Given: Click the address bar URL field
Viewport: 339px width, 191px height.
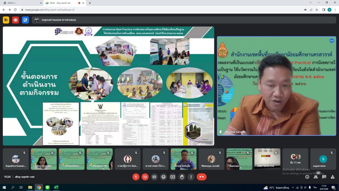Looking at the screenshot, I should click(161, 10).
